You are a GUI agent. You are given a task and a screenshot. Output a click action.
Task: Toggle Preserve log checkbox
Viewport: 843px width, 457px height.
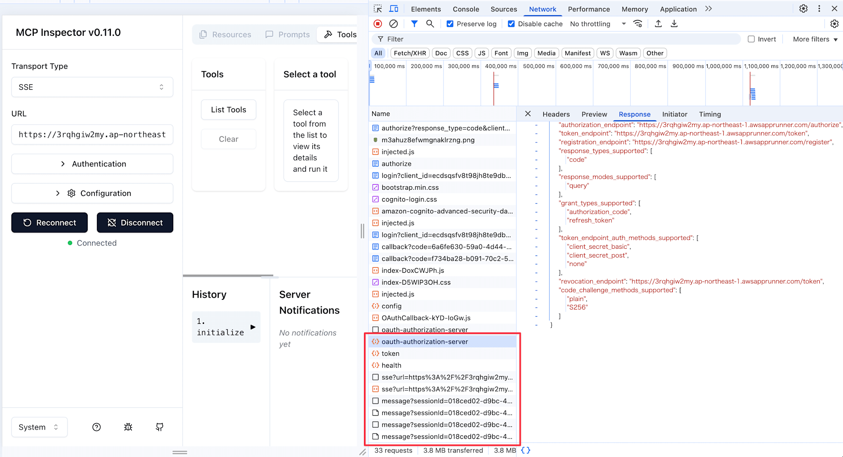450,24
